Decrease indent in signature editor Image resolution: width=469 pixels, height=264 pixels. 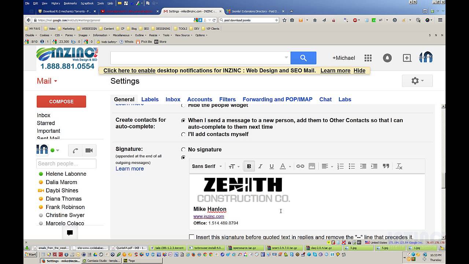[x=363, y=166]
